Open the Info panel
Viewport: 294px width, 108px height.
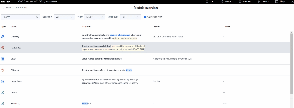(210, 1)
